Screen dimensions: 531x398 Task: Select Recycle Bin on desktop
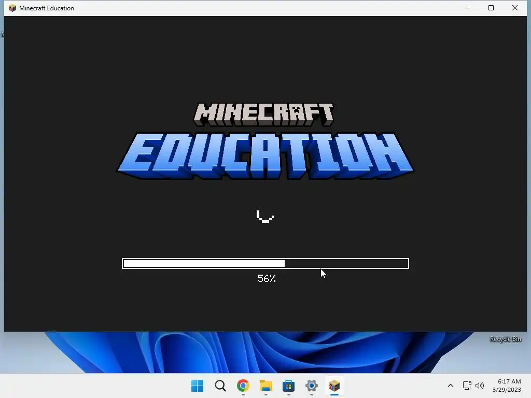coord(505,339)
